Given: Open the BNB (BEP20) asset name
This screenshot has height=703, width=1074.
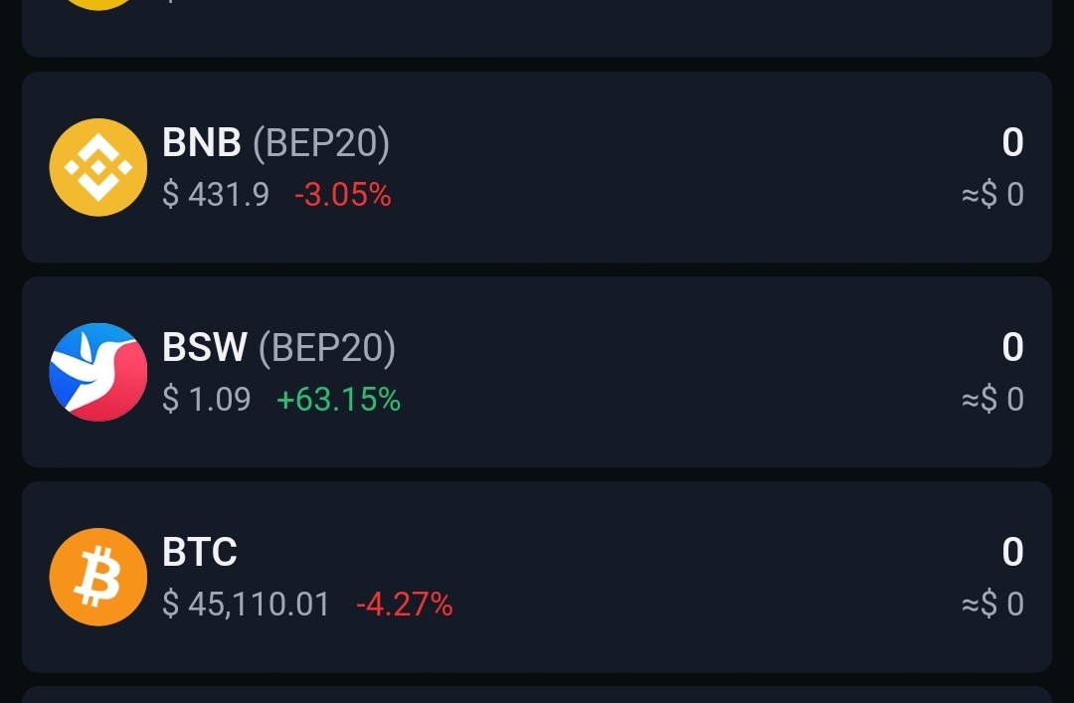Looking at the screenshot, I should 275,142.
